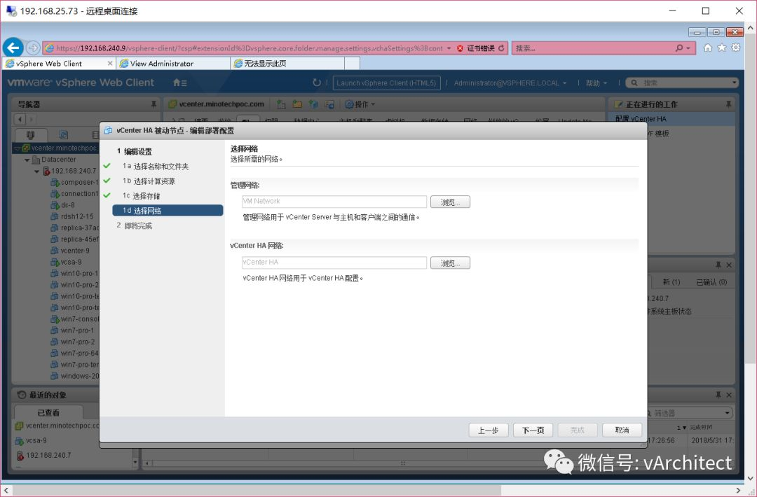Click first toolbar icon next to vcenter.minotechpoc.com

[281, 104]
